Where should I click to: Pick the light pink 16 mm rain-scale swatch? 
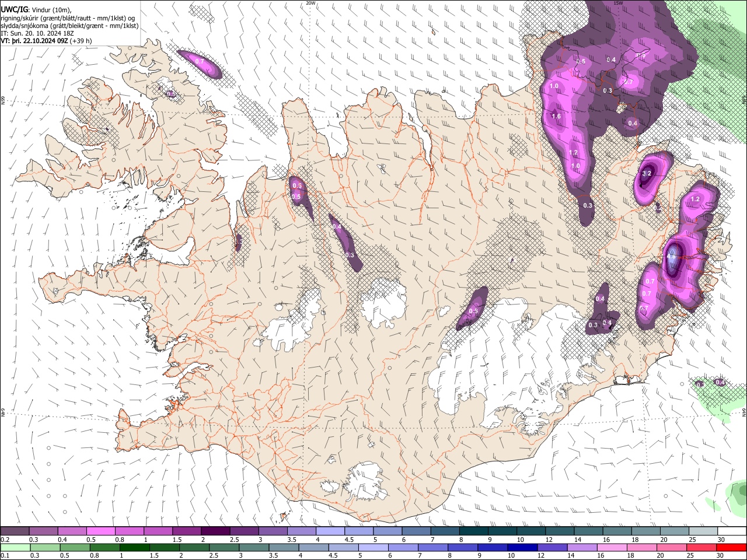pos(612,548)
